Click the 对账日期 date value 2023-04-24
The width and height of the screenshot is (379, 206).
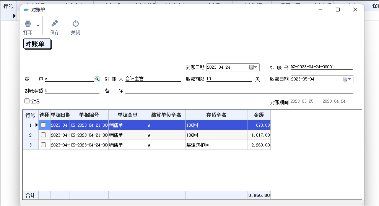pyautogui.click(x=218, y=67)
